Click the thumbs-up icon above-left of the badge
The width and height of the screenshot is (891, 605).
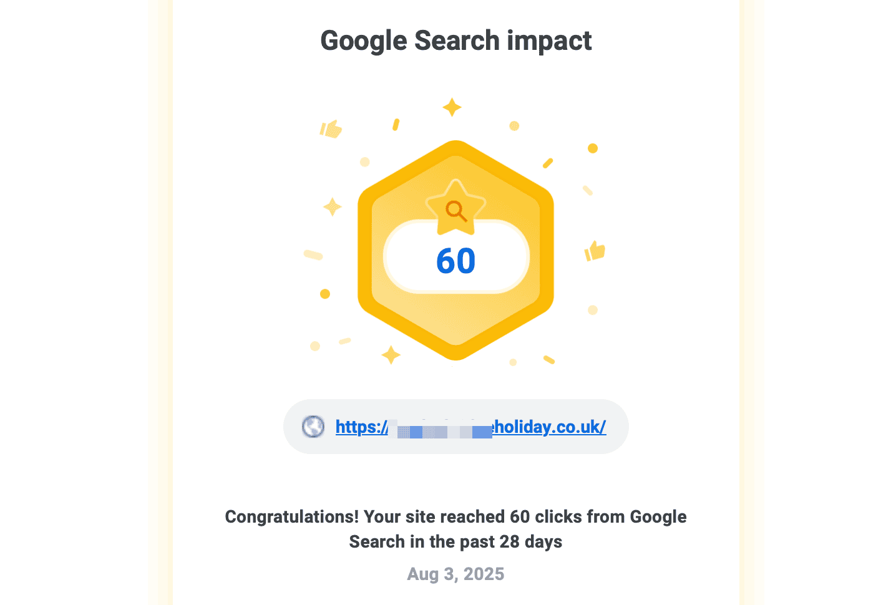(x=331, y=129)
